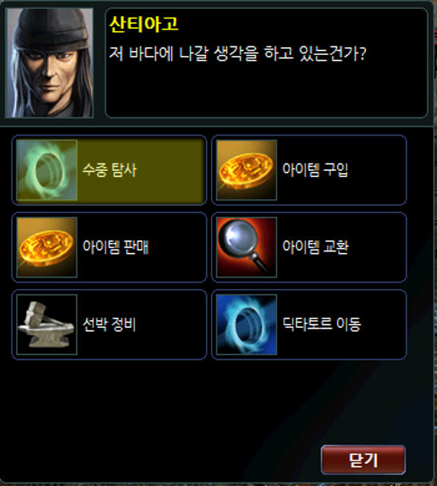
Task: Open the 선박 정비 option text
Action: point(109,324)
